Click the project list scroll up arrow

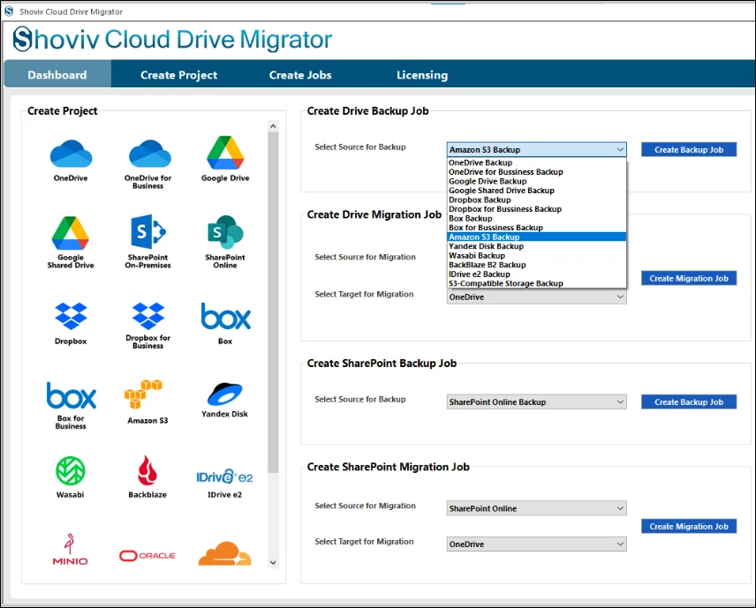(273, 126)
